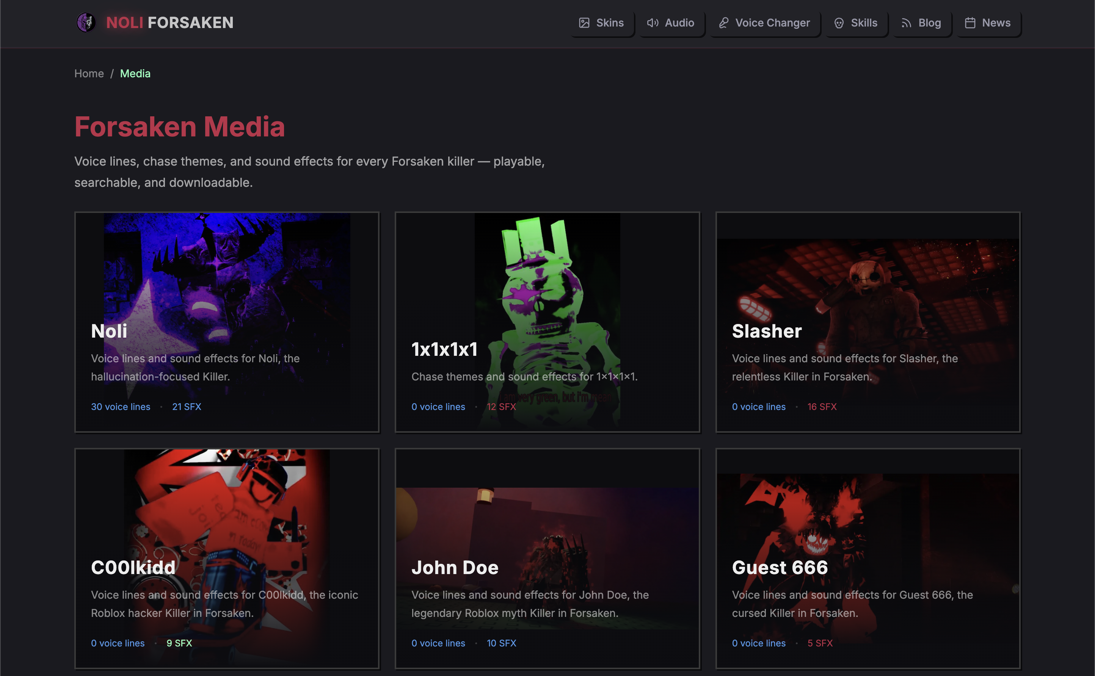
Task: Open the John Doe media card title
Action: [x=455, y=567]
